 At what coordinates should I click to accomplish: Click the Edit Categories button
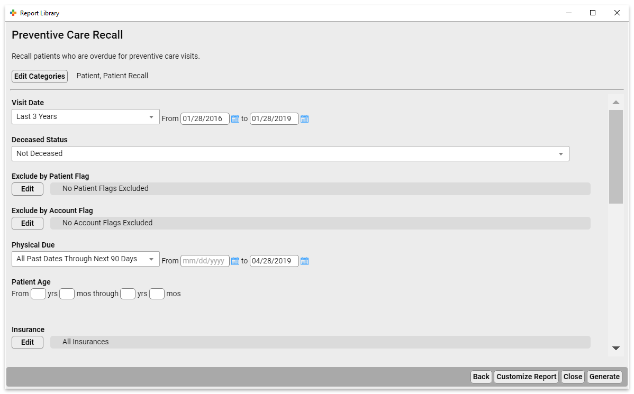(40, 76)
